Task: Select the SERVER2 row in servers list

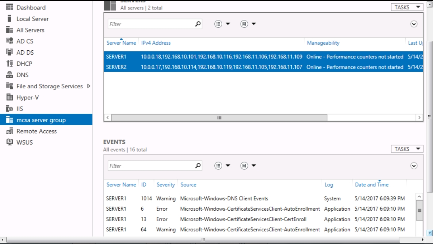Action: 264,67
